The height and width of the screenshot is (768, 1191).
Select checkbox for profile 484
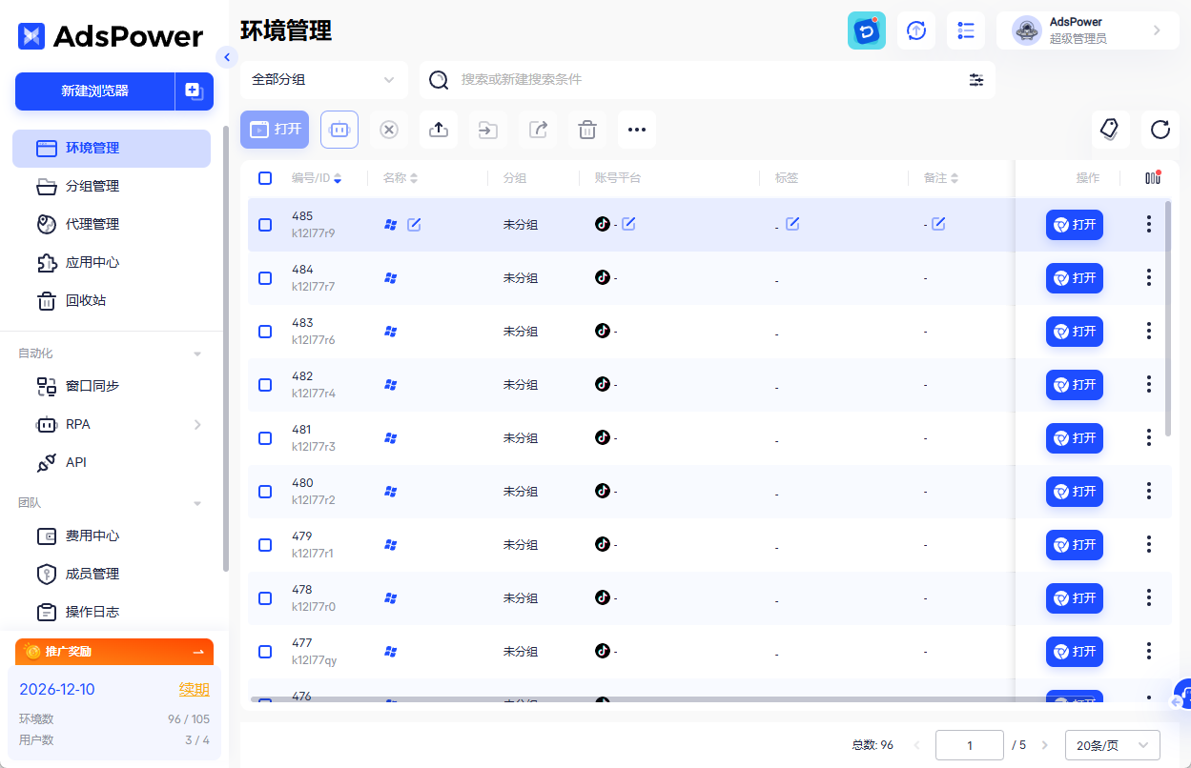click(265, 278)
